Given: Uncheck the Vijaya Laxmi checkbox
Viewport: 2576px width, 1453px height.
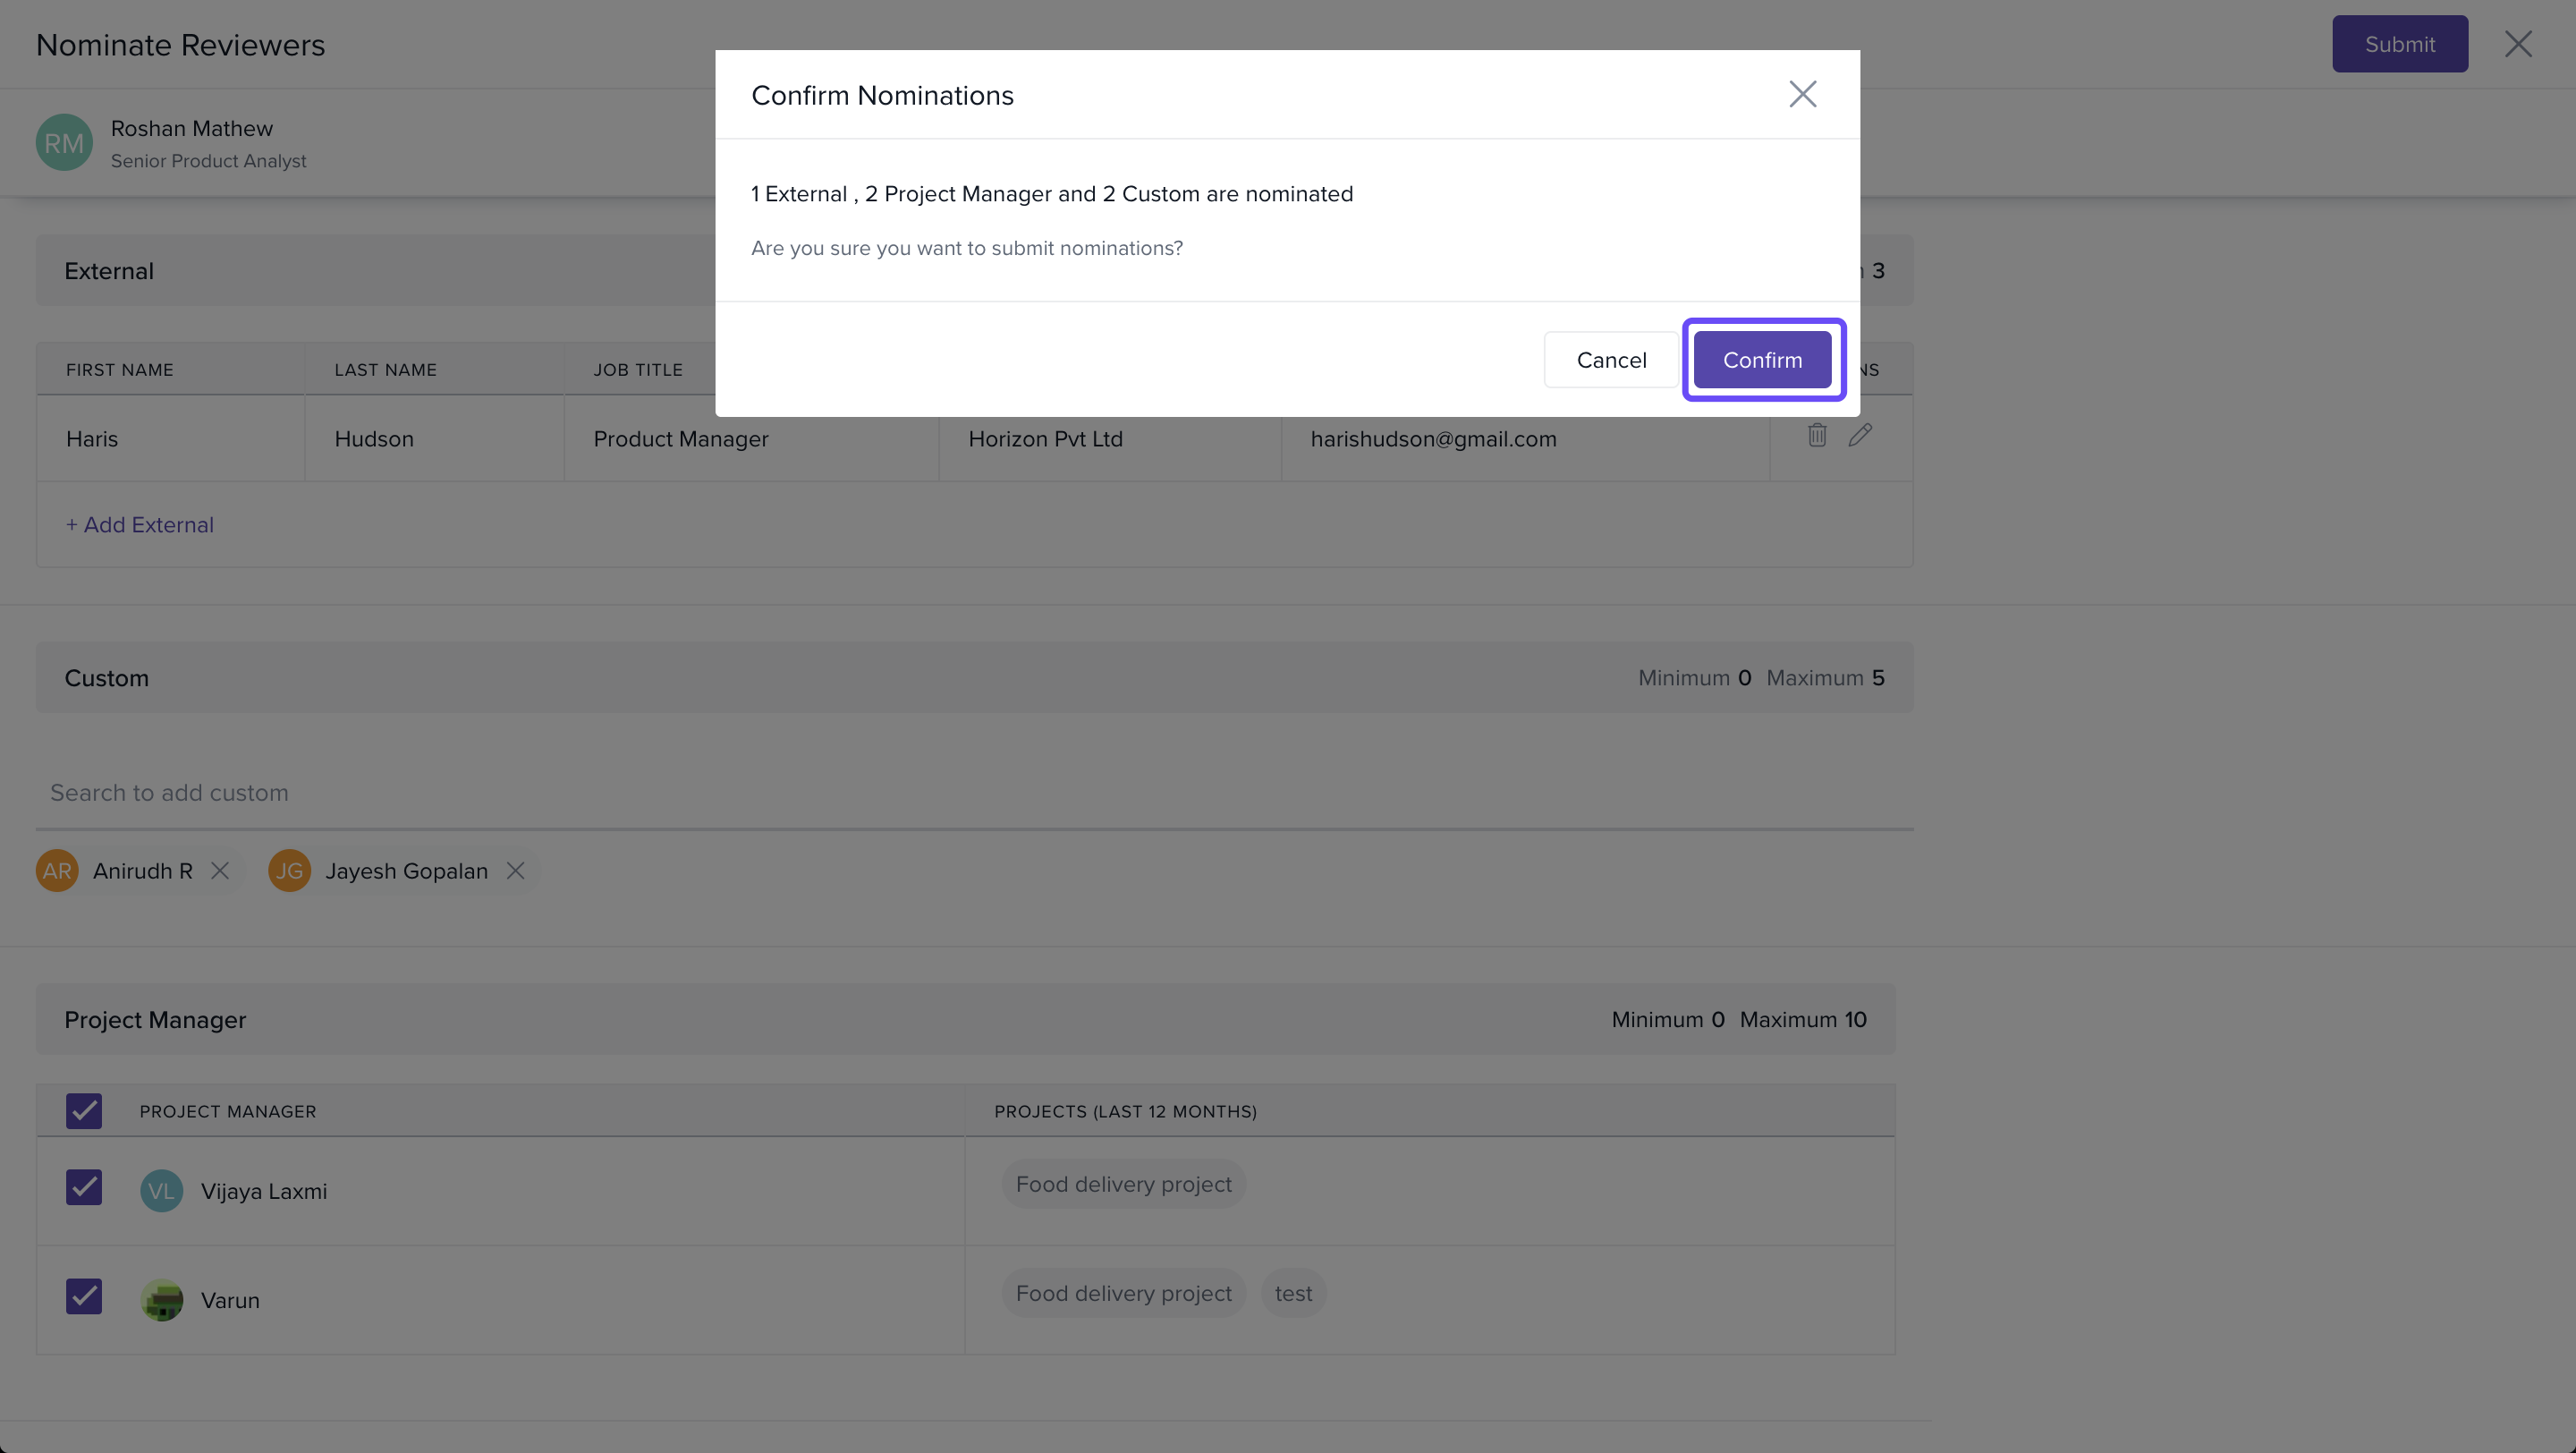Looking at the screenshot, I should (84, 1188).
